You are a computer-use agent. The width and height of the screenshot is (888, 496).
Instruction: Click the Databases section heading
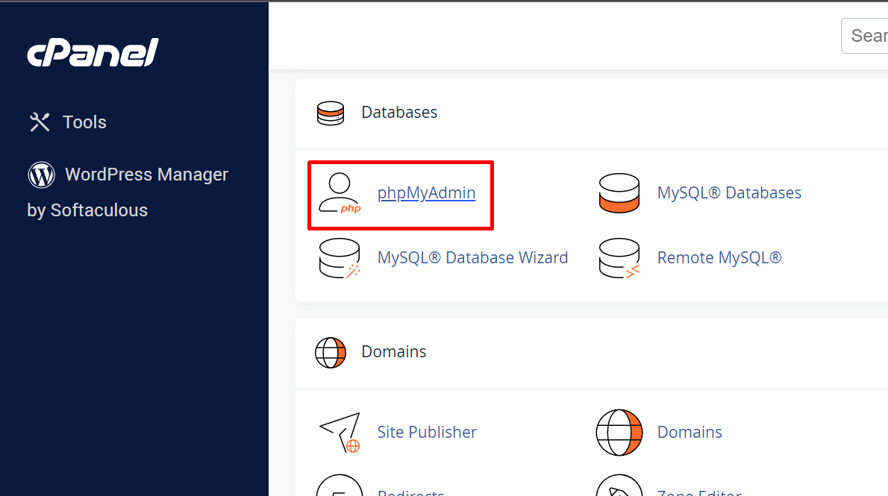399,113
